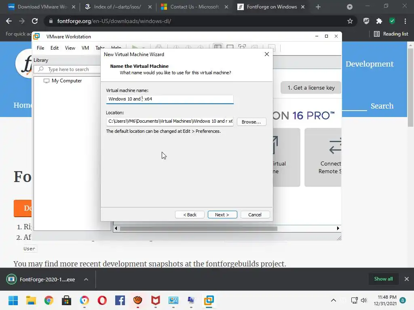Open the Chrome extensions puzzle icon
414x310 pixels.
click(379, 21)
